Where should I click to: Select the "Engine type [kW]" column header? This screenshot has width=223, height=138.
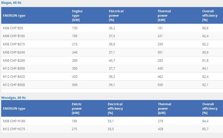click(x=77, y=15)
